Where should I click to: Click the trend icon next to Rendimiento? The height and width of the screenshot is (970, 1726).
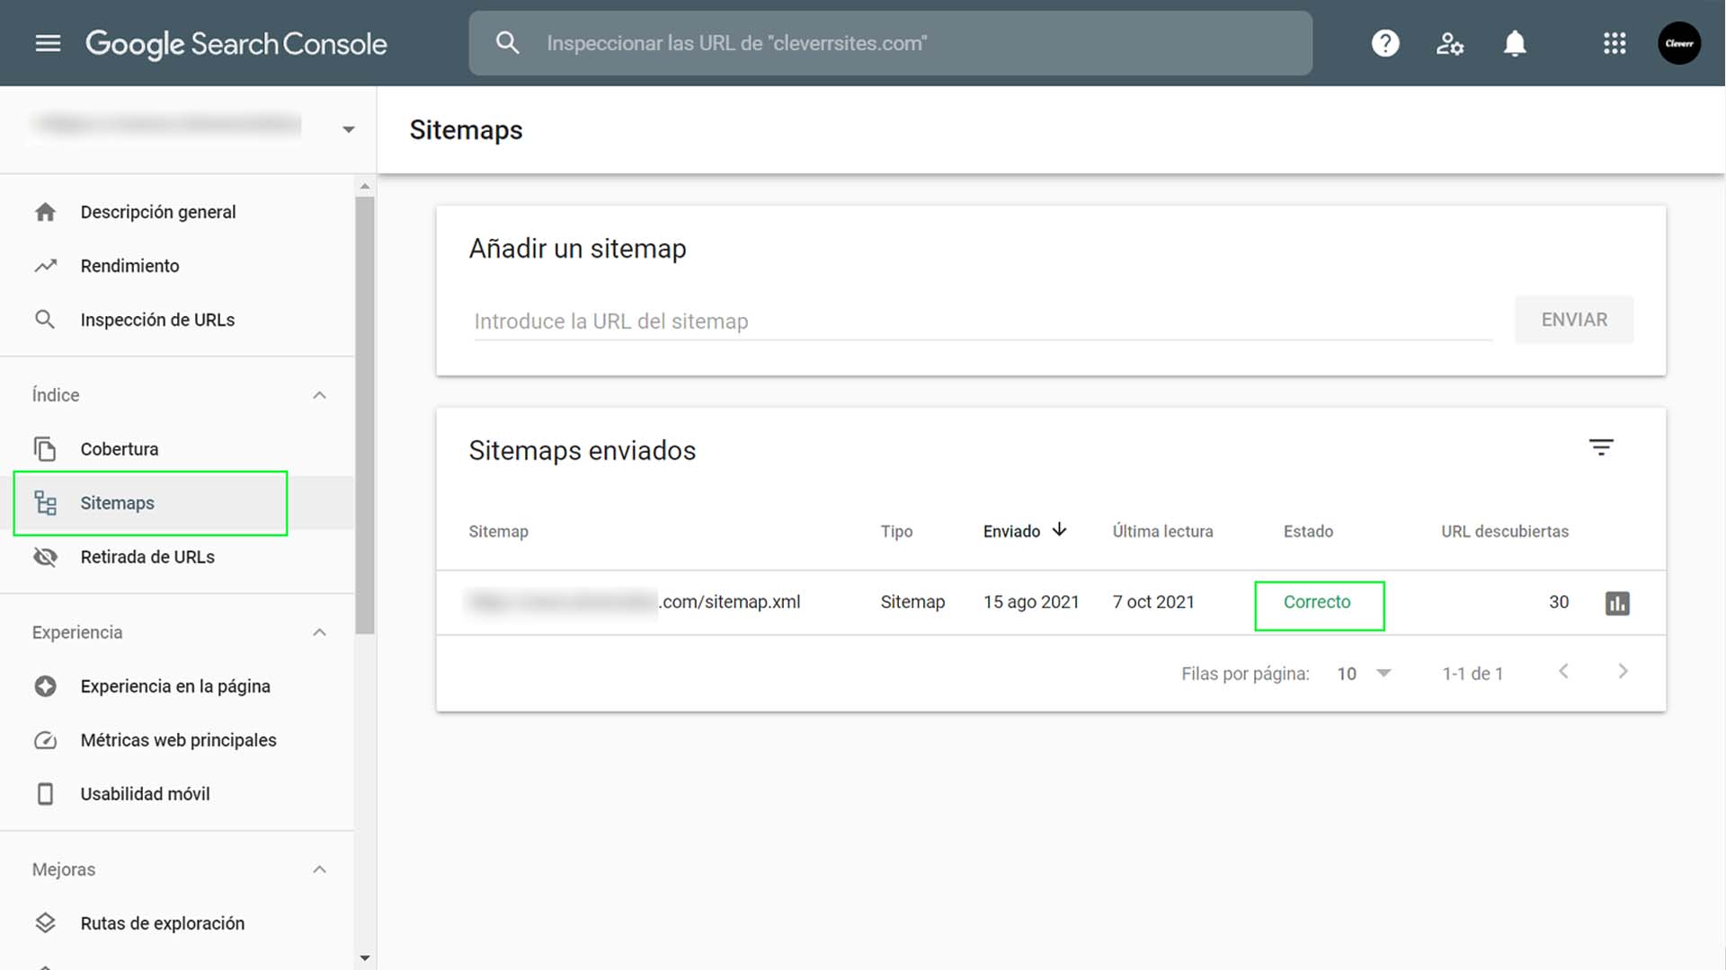[45, 266]
